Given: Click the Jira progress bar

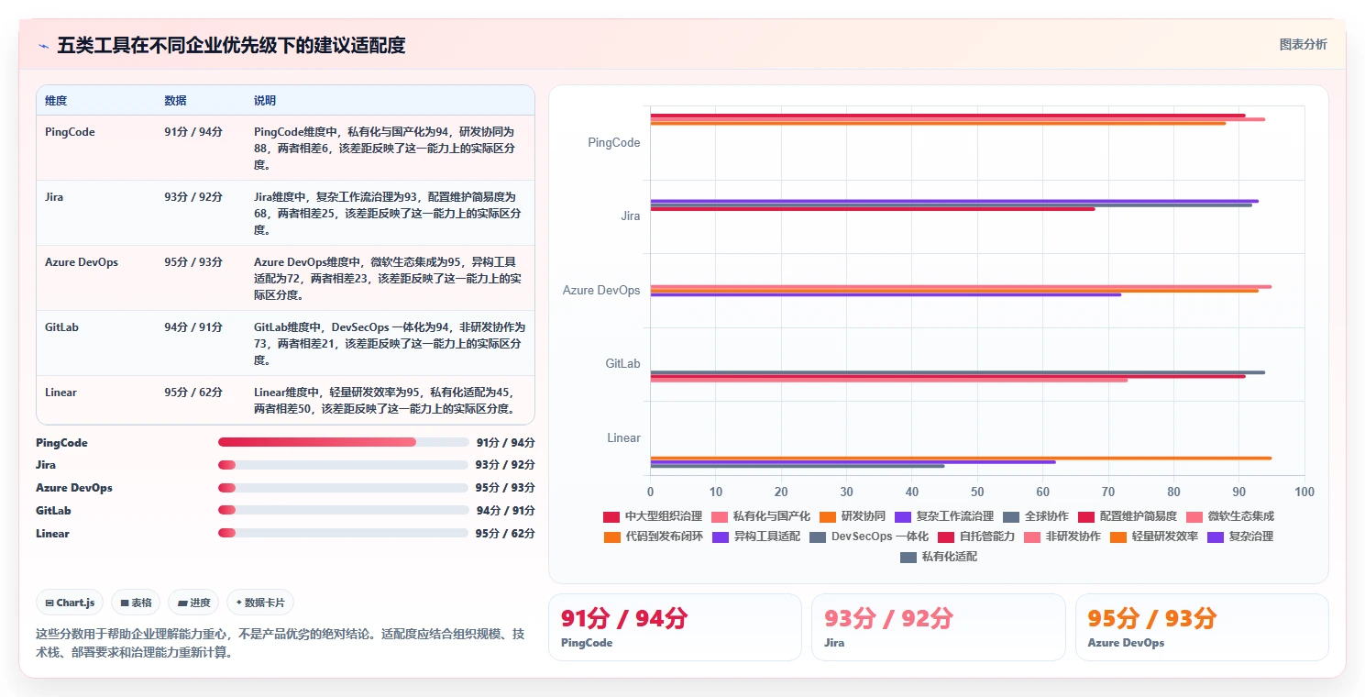Looking at the screenshot, I should (x=343, y=465).
